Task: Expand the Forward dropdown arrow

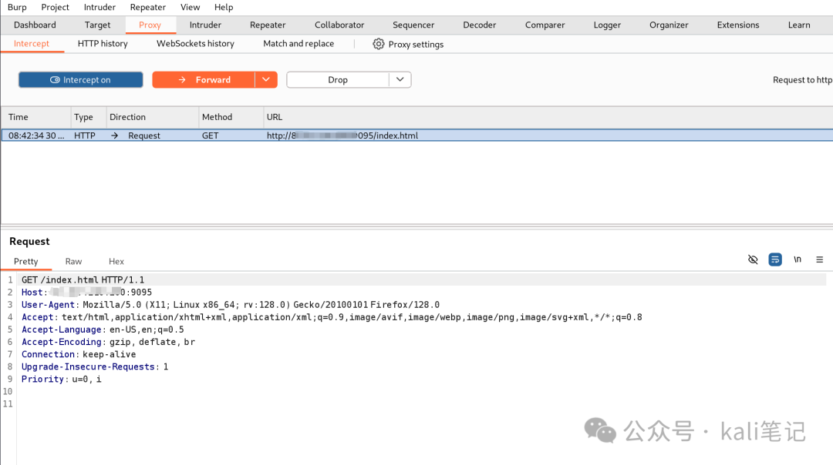Action: [266, 79]
